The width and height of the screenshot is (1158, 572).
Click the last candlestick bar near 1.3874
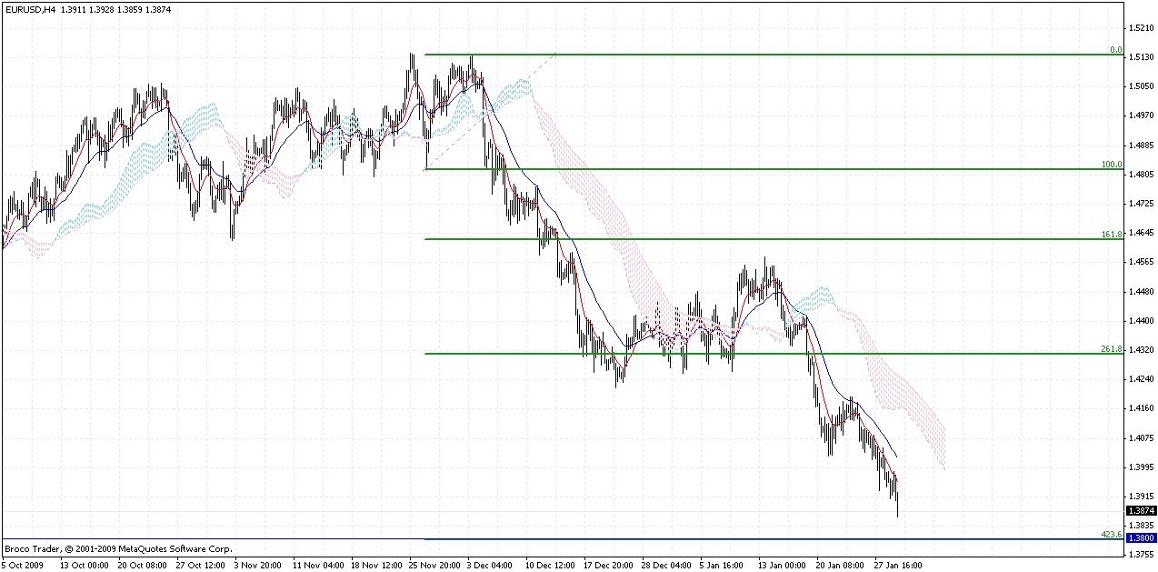pos(897,502)
